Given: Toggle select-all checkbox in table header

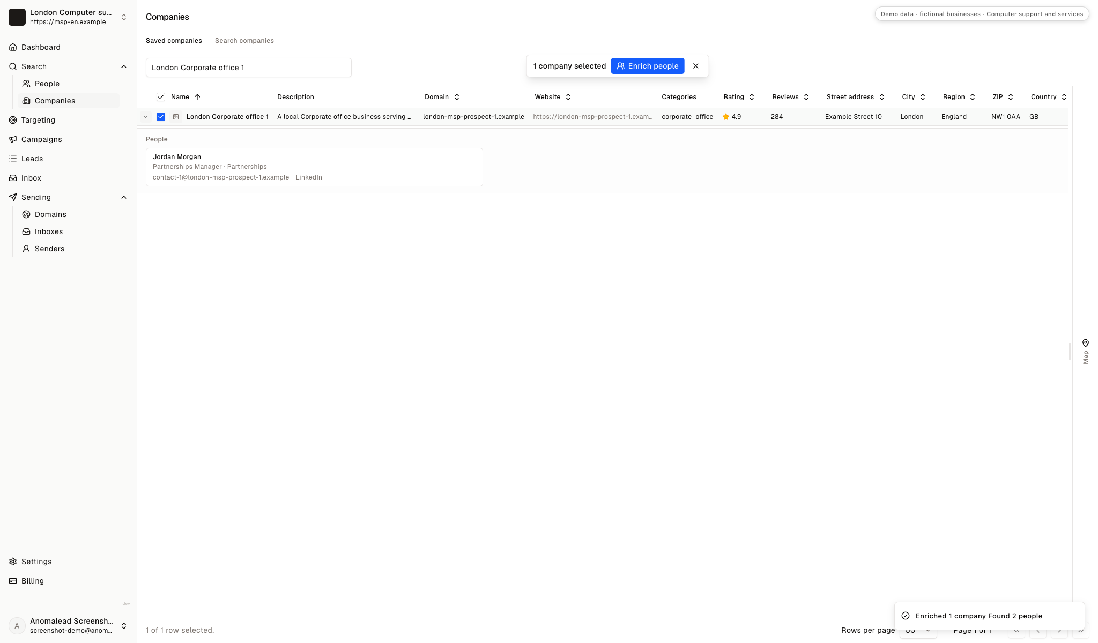Looking at the screenshot, I should [161, 97].
